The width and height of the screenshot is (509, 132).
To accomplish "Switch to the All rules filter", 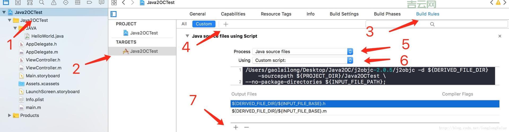I will coord(184,24).
